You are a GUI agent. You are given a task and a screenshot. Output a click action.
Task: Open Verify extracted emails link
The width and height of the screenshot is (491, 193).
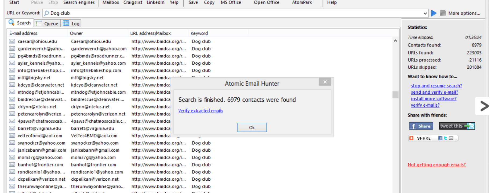(x=201, y=111)
